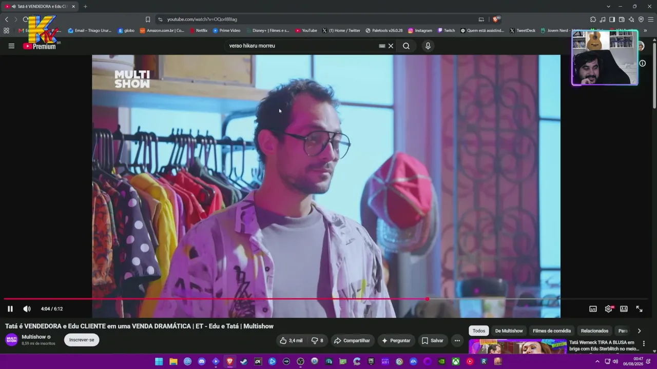Bookmark this page in the address bar
The height and width of the screenshot is (369, 657).
[x=148, y=19]
